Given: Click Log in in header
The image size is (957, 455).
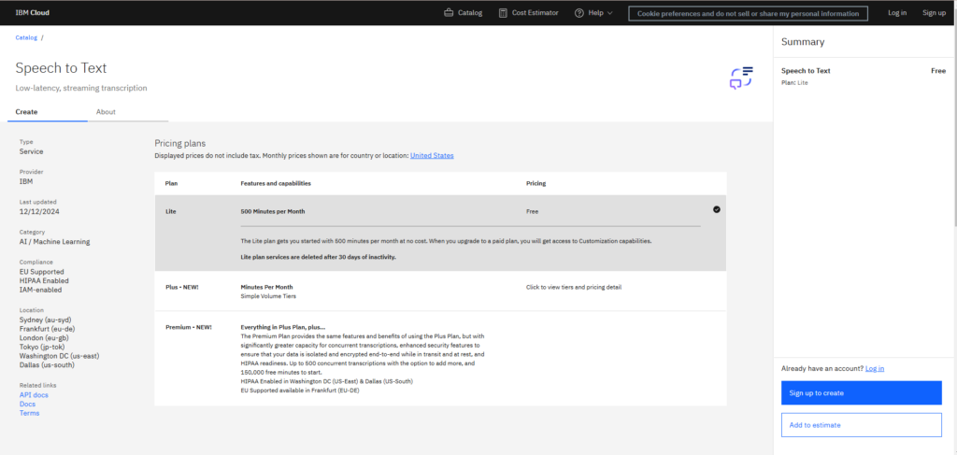Looking at the screenshot, I should pos(897,13).
